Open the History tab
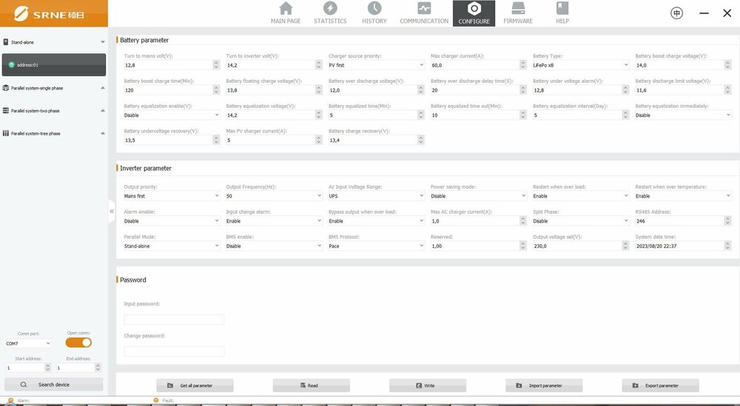Viewport: 740px width, 406px height. pyautogui.click(x=374, y=13)
